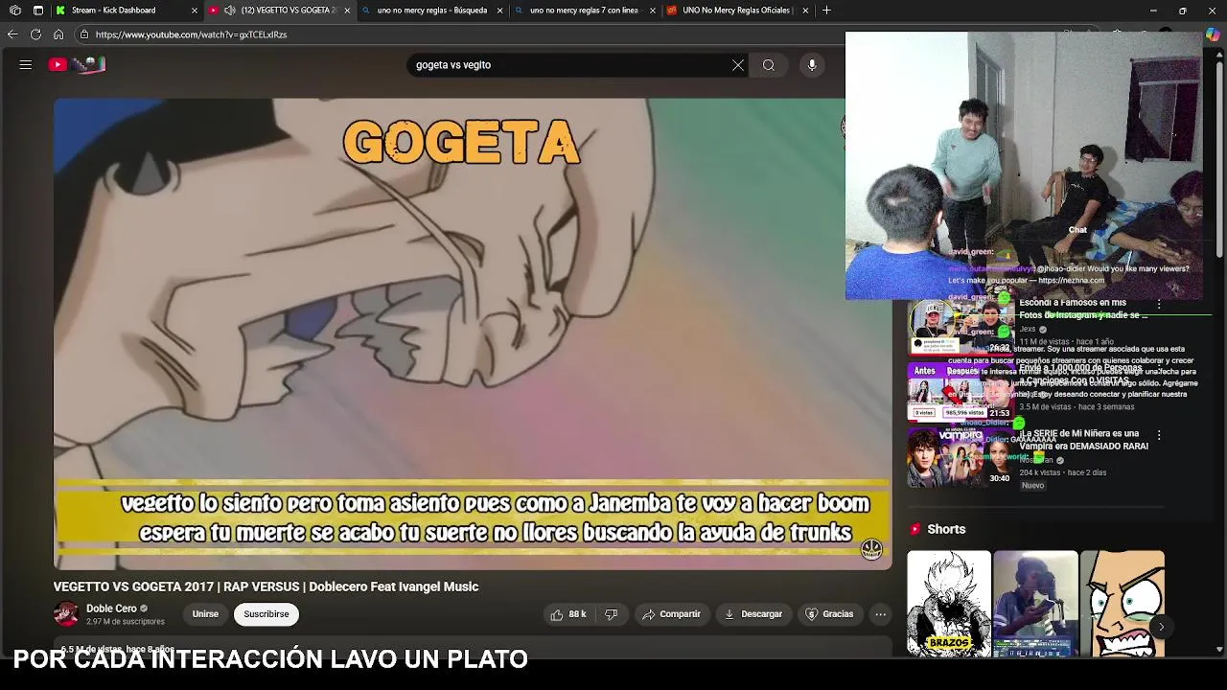This screenshot has height=690, width=1227.
Task: Click the video player showing GOGETA
Action: coord(473,333)
